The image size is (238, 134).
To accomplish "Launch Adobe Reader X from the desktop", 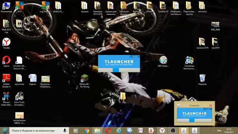I will tap(6, 81).
